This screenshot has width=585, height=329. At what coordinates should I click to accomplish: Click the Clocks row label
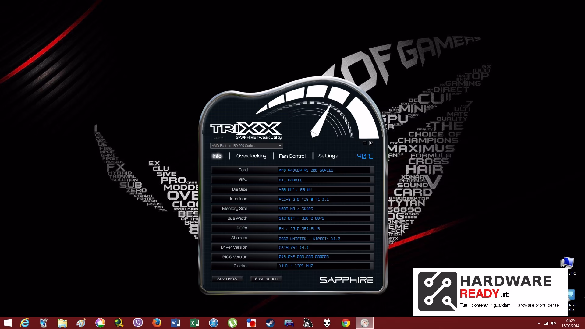click(x=240, y=266)
